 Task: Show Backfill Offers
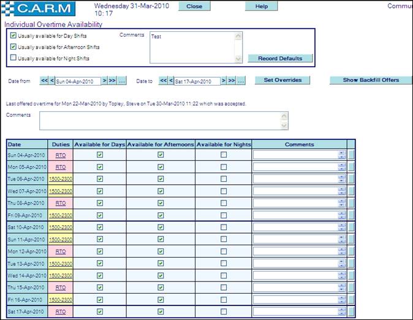pos(371,80)
